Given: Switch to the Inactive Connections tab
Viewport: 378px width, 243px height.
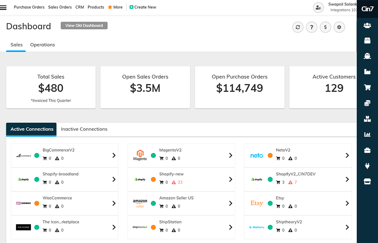Looking at the screenshot, I should coord(84,129).
